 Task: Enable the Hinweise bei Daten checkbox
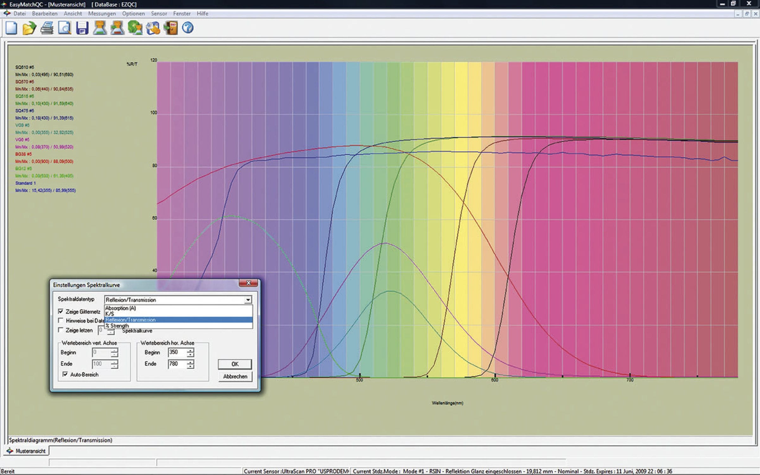61,321
